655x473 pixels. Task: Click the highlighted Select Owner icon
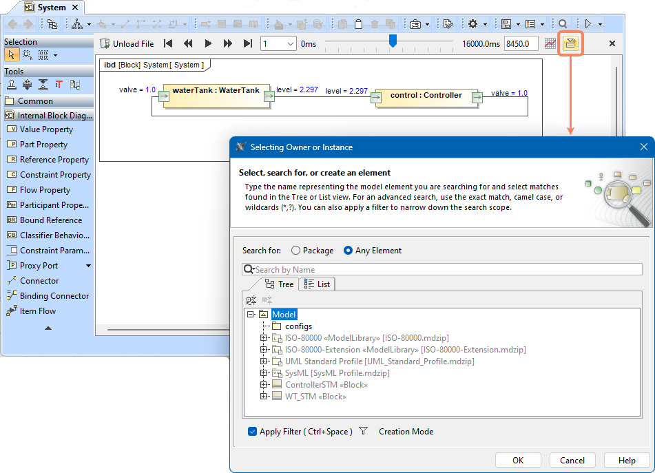pos(570,43)
